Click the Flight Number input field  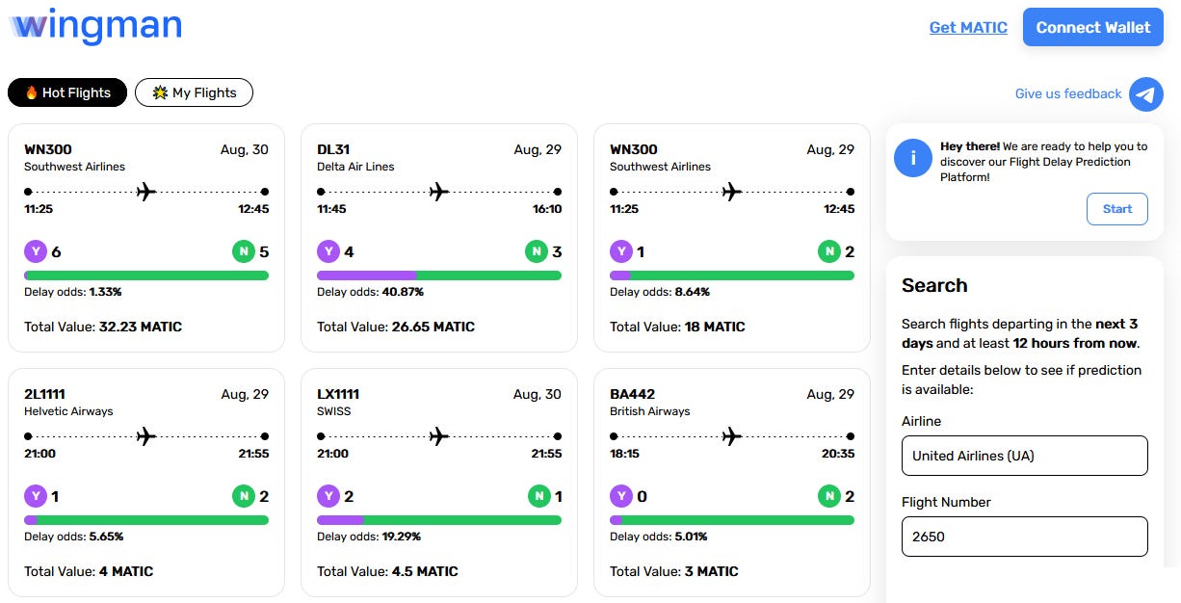1025,537
